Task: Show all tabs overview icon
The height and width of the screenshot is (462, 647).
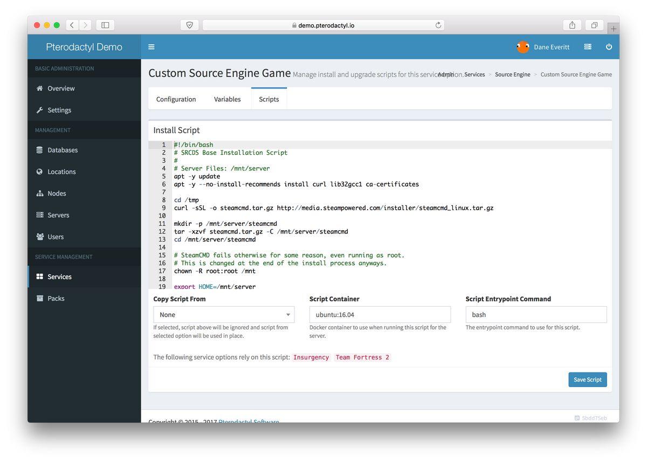Action: pyautogui.click(x=594, y=25)
